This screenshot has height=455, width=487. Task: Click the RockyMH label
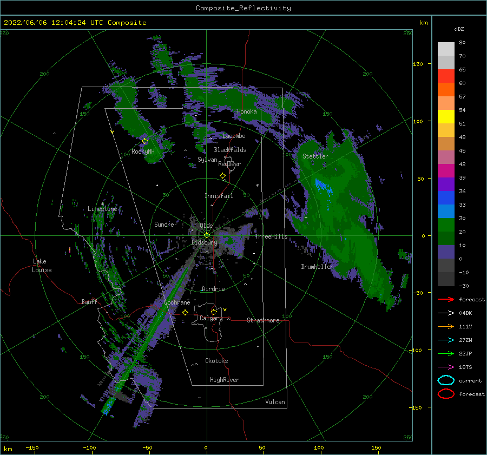point(143,151)
